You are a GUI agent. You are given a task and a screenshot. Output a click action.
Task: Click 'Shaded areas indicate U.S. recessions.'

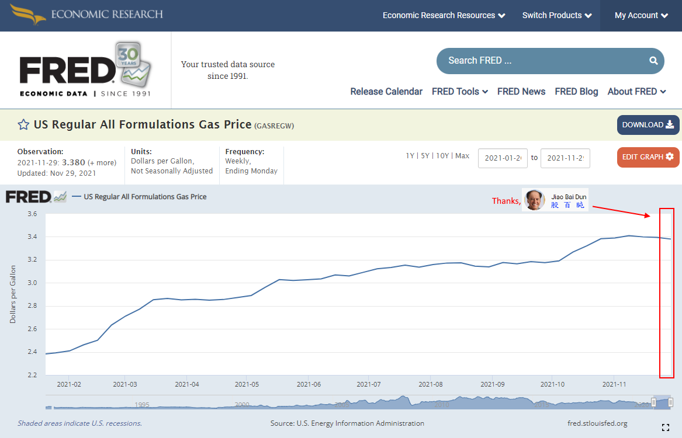[79, 423]
